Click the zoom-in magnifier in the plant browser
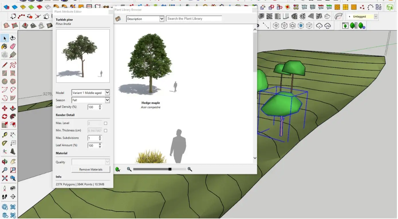 click(190, 169)
